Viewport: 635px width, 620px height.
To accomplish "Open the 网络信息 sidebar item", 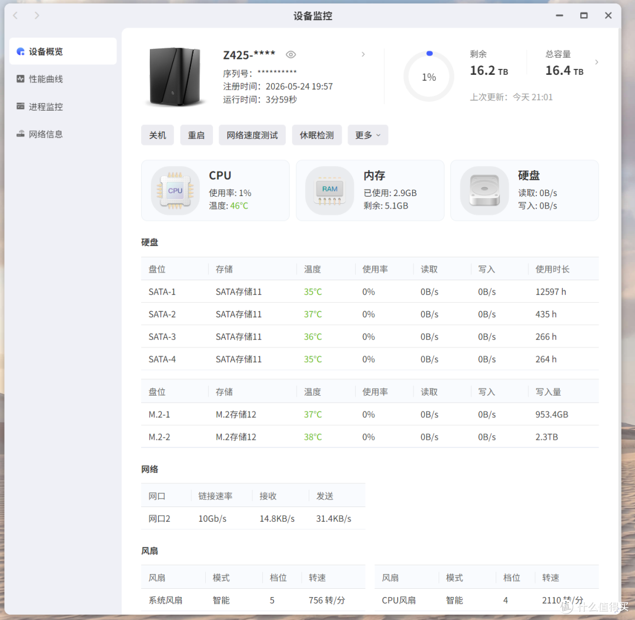I will (x=63, y=134).
